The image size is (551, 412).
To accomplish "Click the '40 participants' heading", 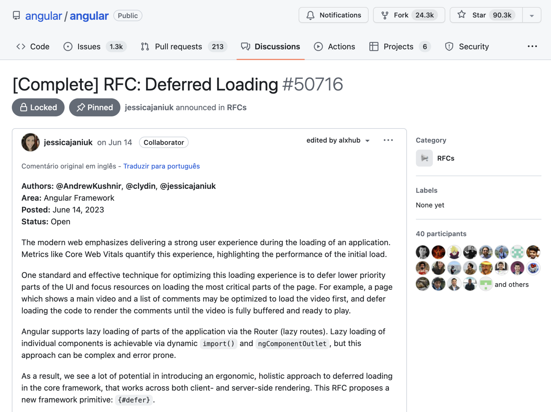I will 441,234.
